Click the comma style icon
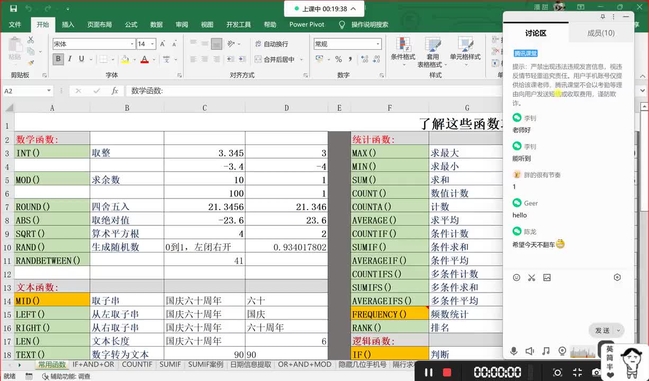 (x=350, y=59)
